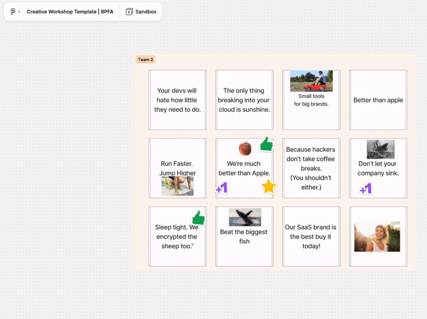Select the red apple image
The height and width of the screenshot is (319, 427).
pyautogui.click(x=245, y=148)
